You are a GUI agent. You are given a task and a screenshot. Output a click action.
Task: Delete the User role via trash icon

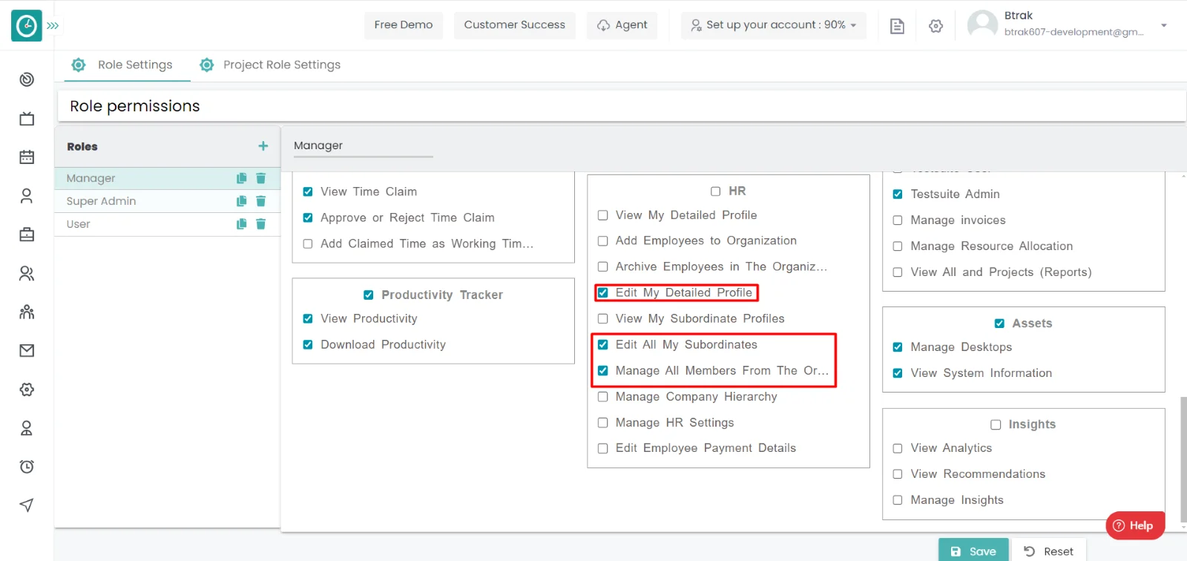pos(260,224)
